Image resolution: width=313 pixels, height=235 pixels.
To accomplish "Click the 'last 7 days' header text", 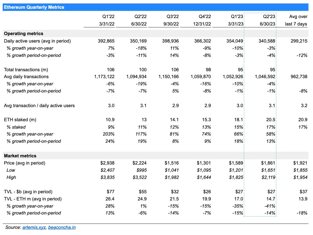I will (296, 24).
